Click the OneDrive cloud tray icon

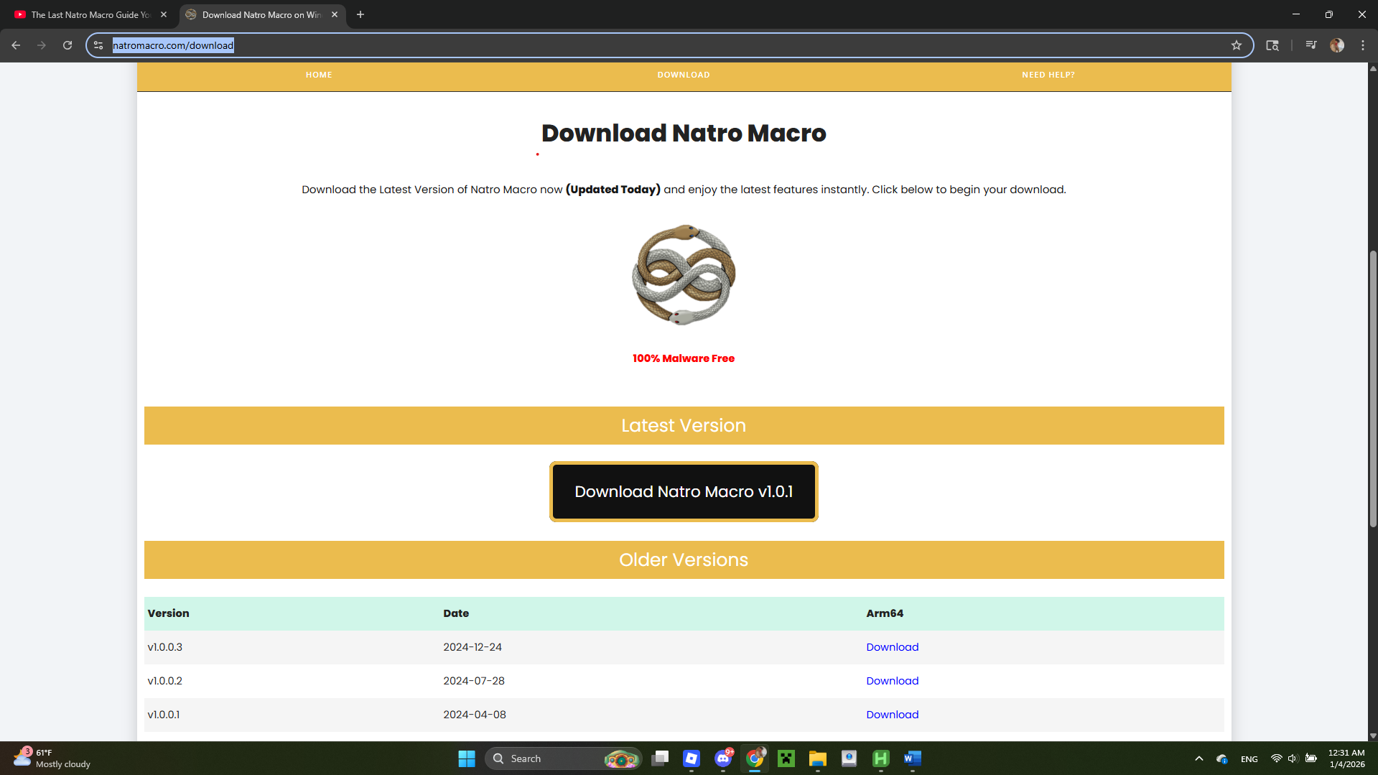click(1222, 758)
